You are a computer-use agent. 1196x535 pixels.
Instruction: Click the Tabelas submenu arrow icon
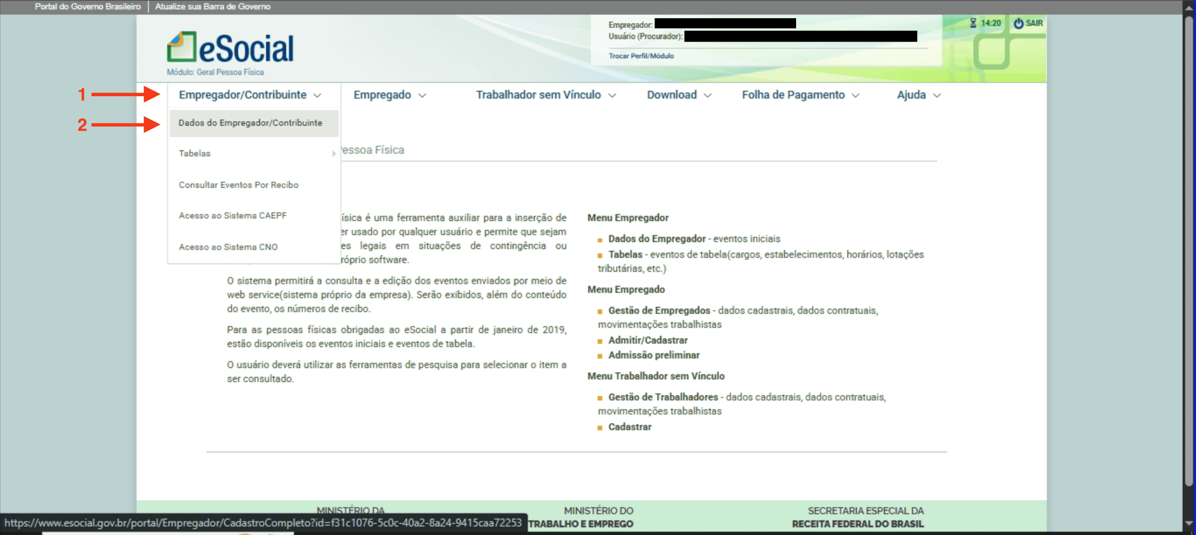[x=334, y=154]
